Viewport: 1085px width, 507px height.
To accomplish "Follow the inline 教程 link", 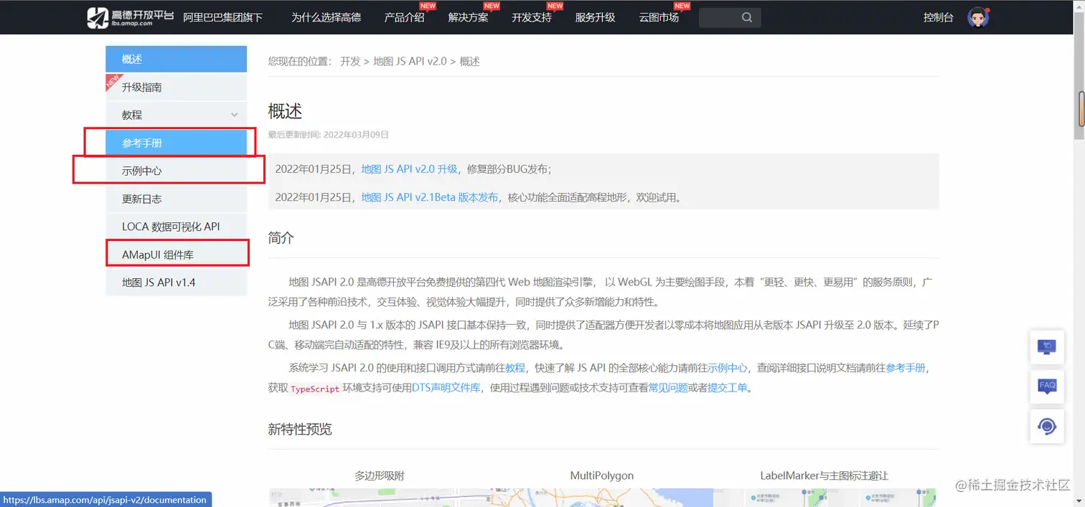I will (x=515, y=368).
